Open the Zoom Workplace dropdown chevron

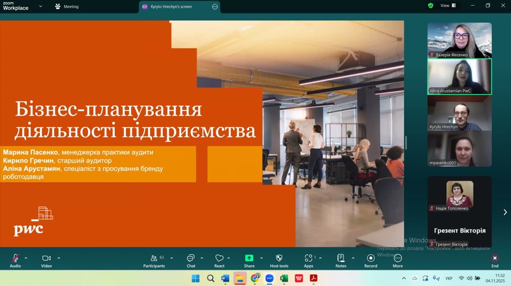pyautogui.click(x=40, y=6)
